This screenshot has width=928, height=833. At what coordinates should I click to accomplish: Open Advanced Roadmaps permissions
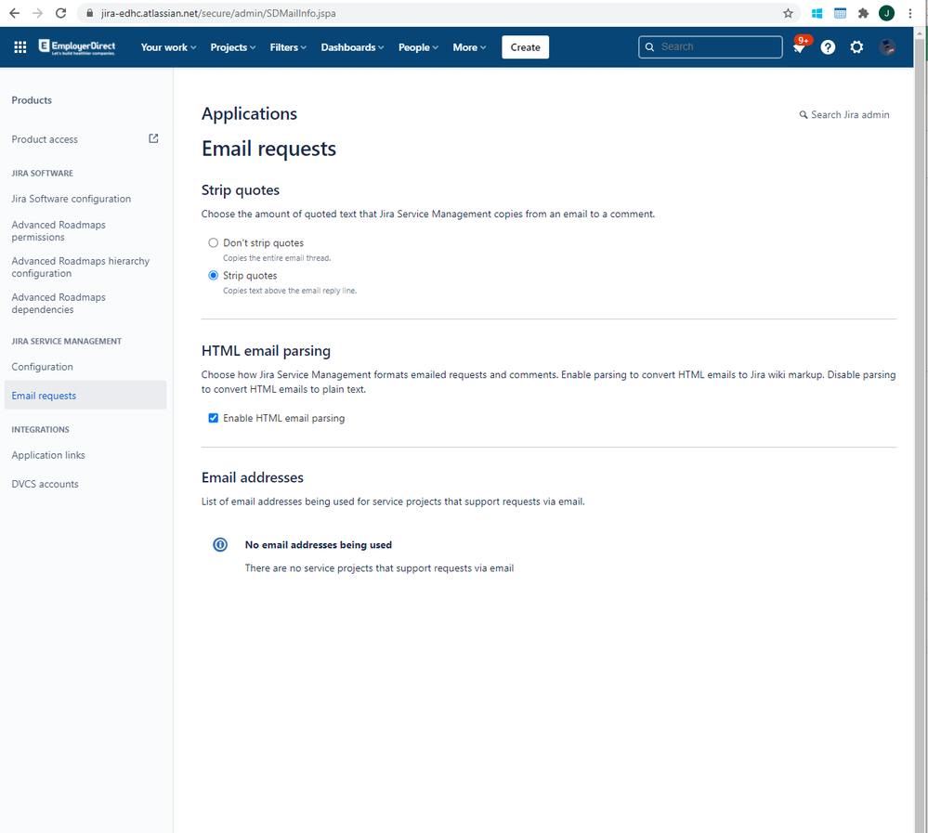(x=59, y=230)
